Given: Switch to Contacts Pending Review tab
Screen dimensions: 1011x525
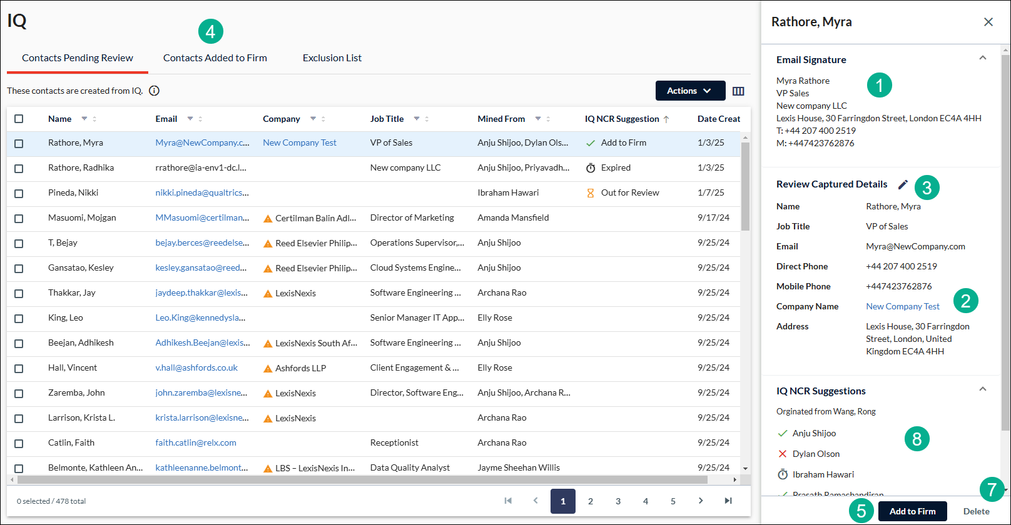Looking at the screenshot, I should coord(78,58).
